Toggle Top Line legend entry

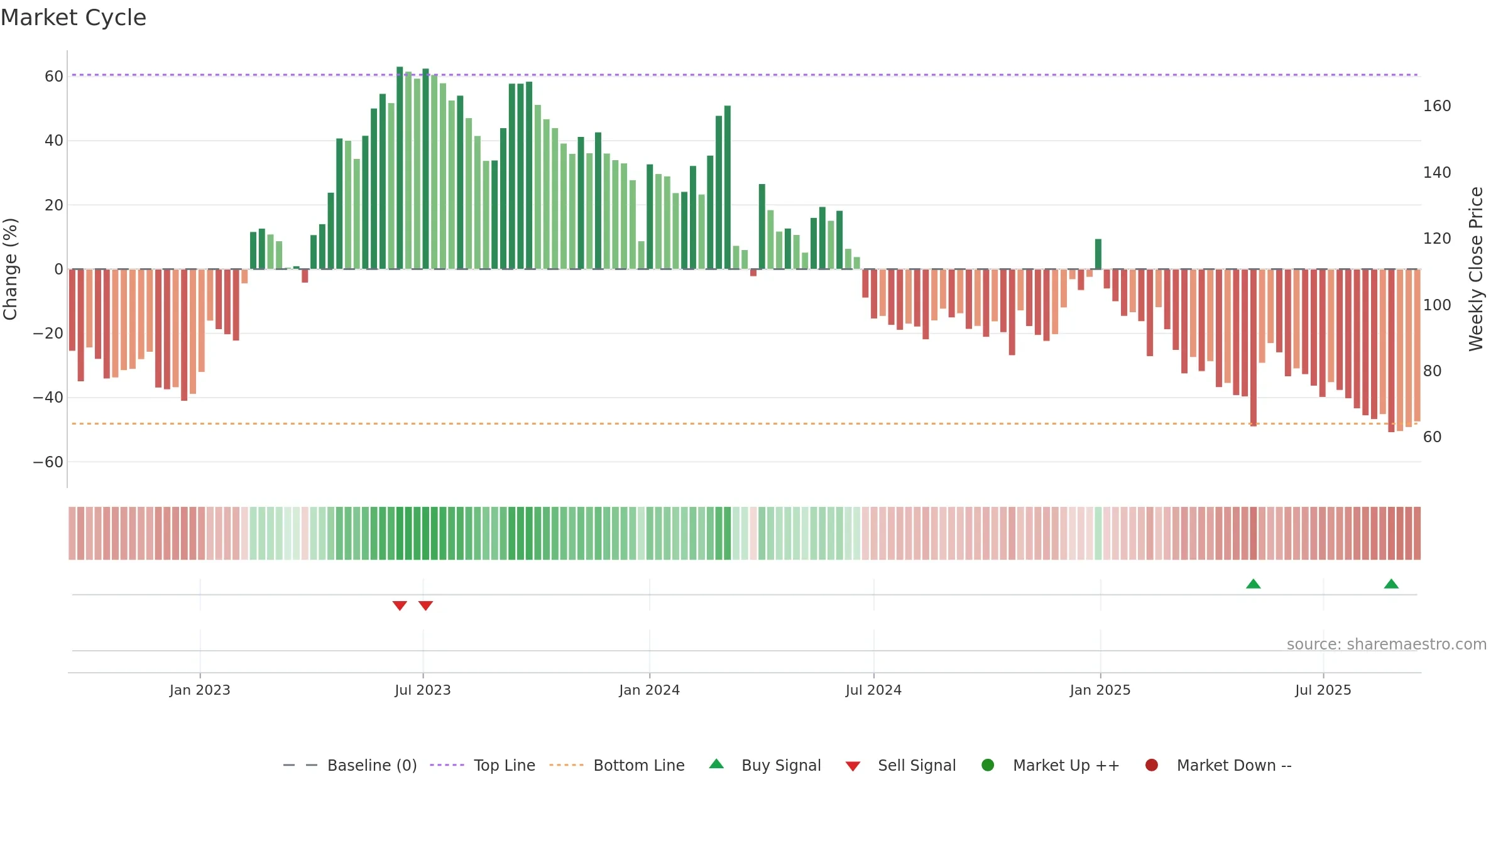point(483,765)
